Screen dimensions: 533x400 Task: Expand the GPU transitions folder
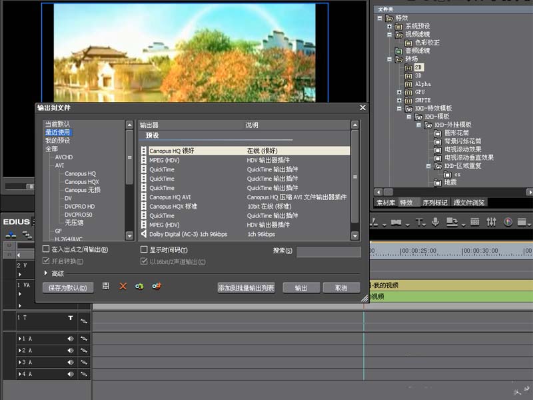pyautogui.click(x=399, y=92)
